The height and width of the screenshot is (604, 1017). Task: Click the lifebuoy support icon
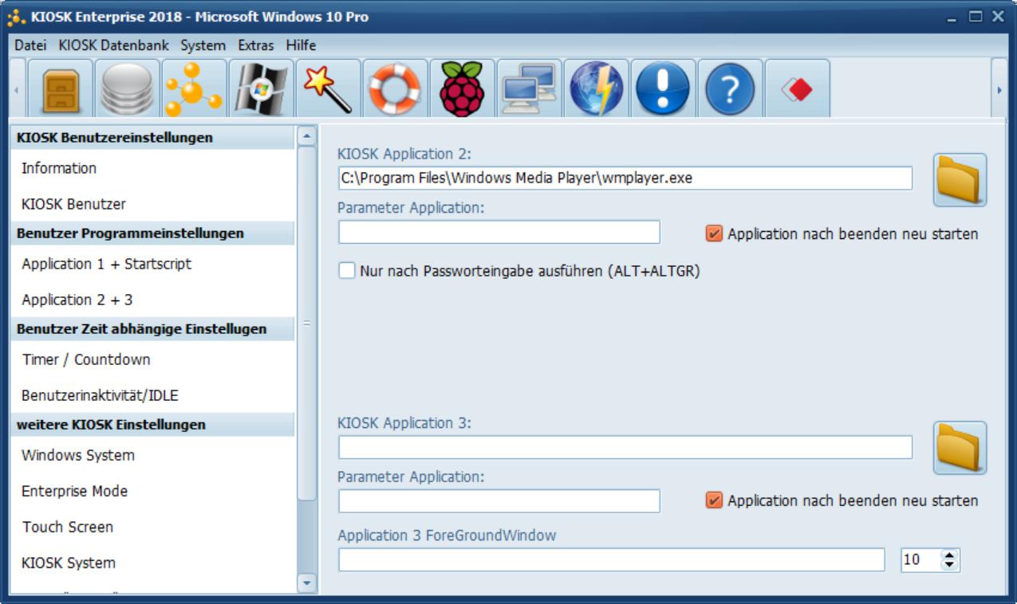[x=396, y=88]
